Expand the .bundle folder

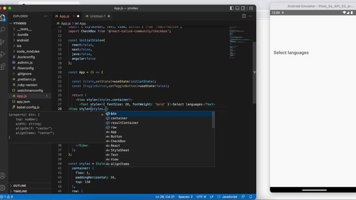[22, 34]
